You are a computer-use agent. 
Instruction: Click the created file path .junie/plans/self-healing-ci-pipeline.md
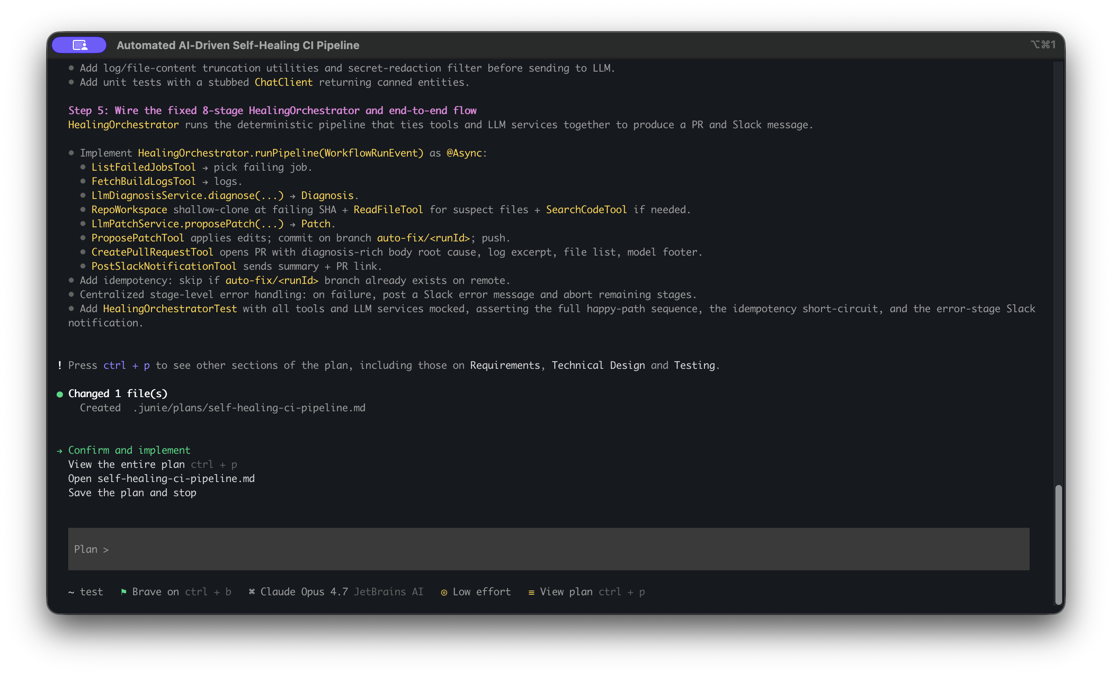pos(249,408)
